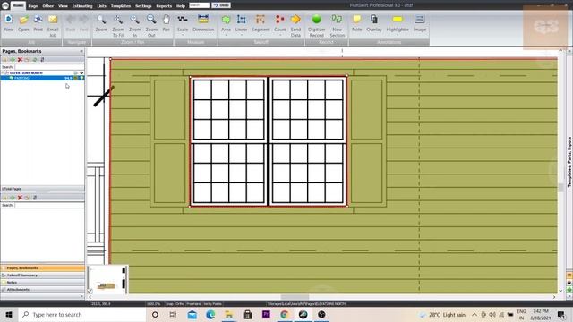The width and height of the screenshot is (573, 322).
Task: Click the ribbon search box
Action: [199, 5]
